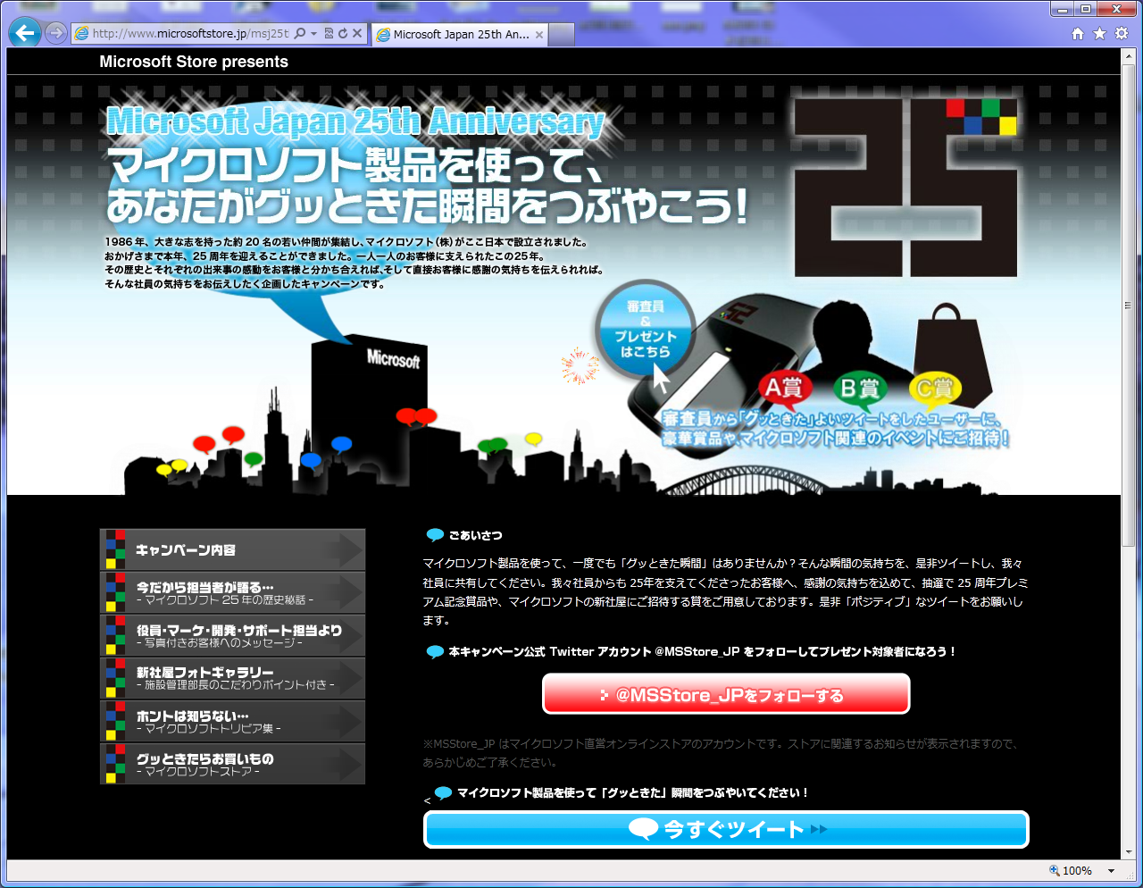Click the red @MSStore_JPをフォローする button
Screen dimensions: 1143x888
[x=726, y=694]
